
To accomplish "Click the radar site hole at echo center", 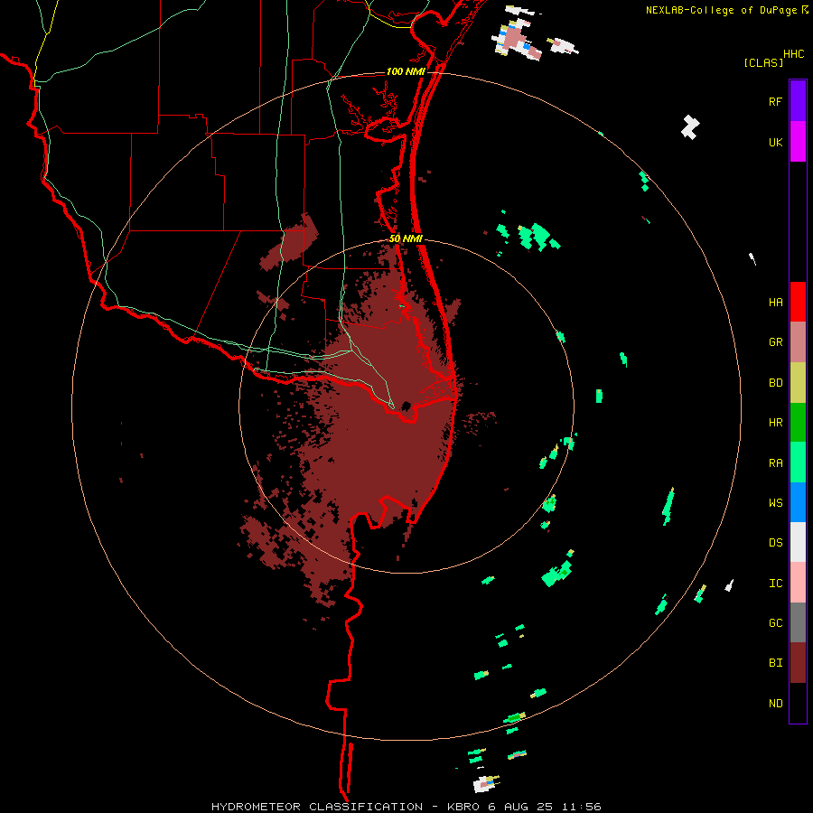I will [406, 406].
